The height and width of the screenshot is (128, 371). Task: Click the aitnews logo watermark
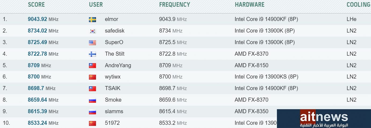click(x=324, y=119)
